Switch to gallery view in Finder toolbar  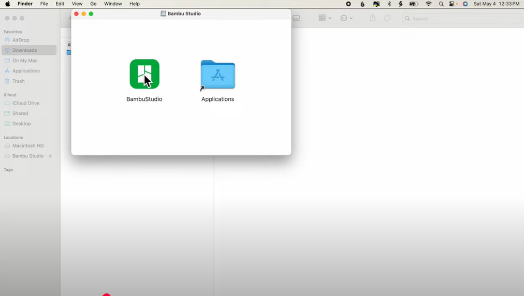click(x=296, y=18)
